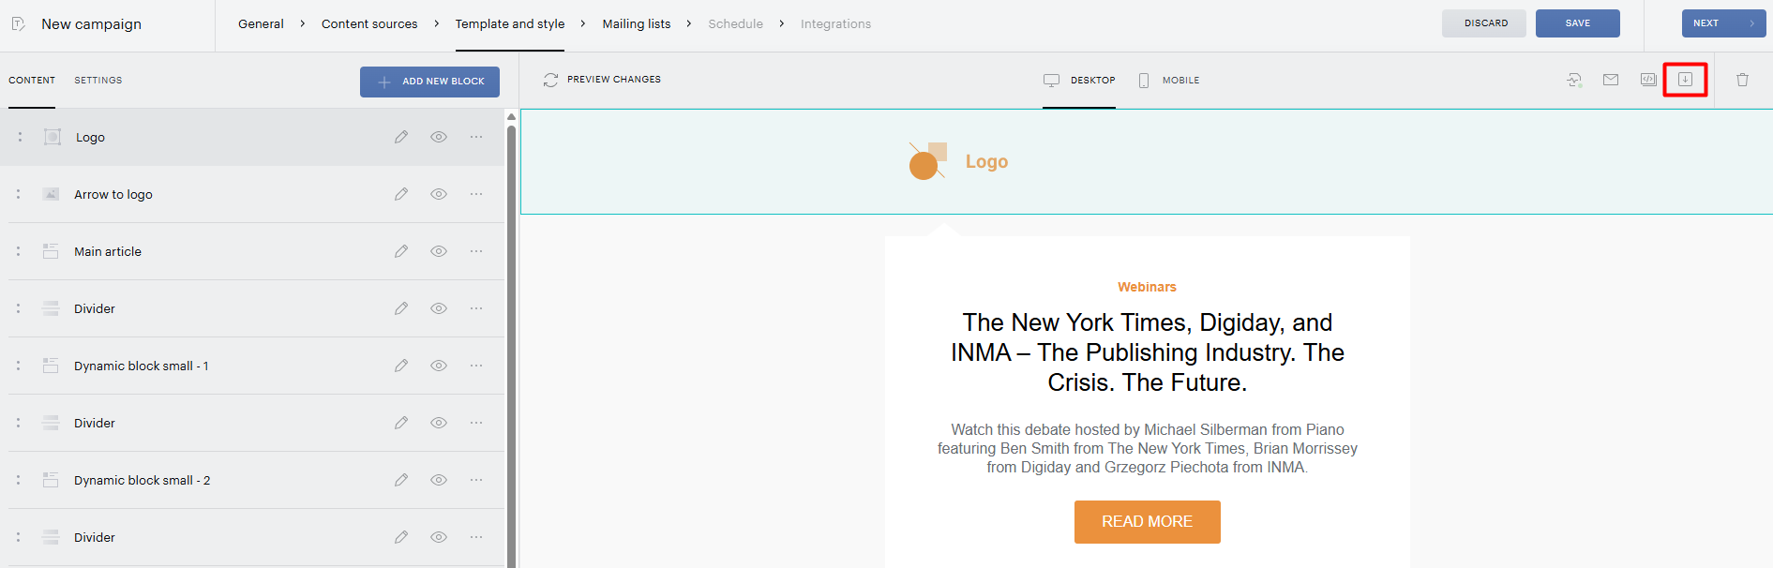Click the pencil icon for Arrow to logo

tap(401, 194)
